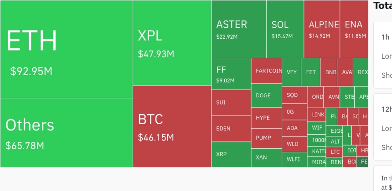Select the red EDEN tile
The image size is (392, 191).
tap(231, 129)
